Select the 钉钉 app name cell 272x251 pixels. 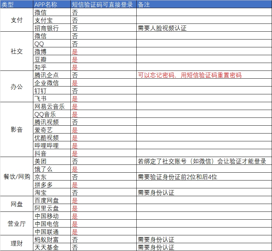click(52, 90)
